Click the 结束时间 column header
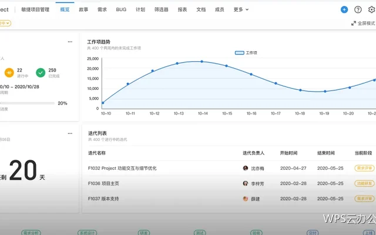376x235 pixels. pyautogui.click(x=326, y=153)
